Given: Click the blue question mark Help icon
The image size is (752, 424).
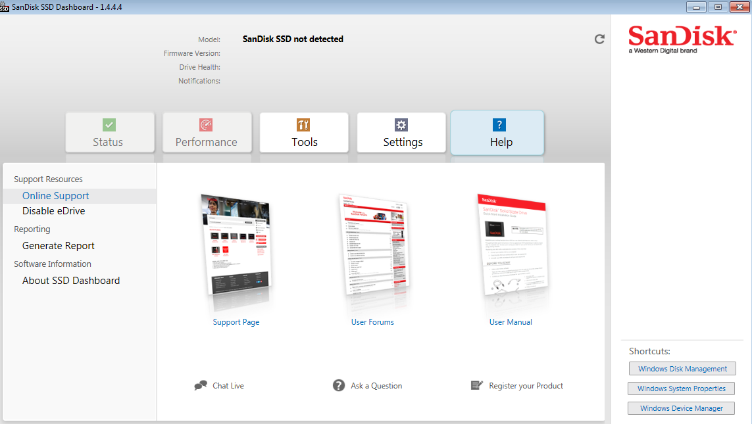Looking at the screenshot, I should coord(499,125).
